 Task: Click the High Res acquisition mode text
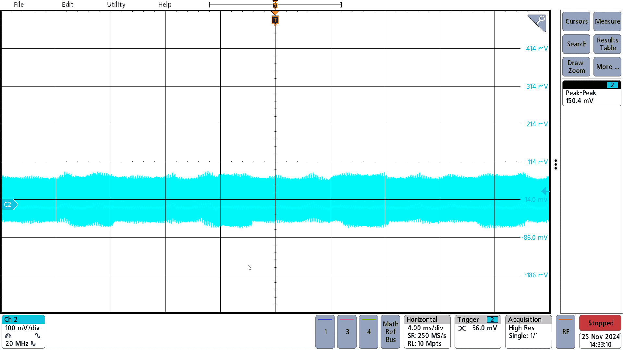pos(521,328)
